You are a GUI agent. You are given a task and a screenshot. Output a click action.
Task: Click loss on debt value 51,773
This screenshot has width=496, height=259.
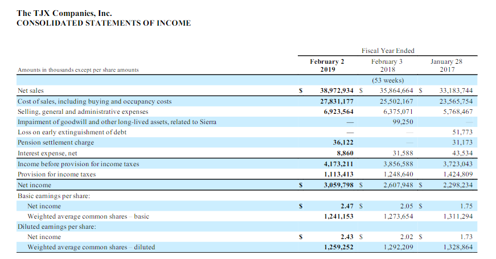[x=462, y=132]
